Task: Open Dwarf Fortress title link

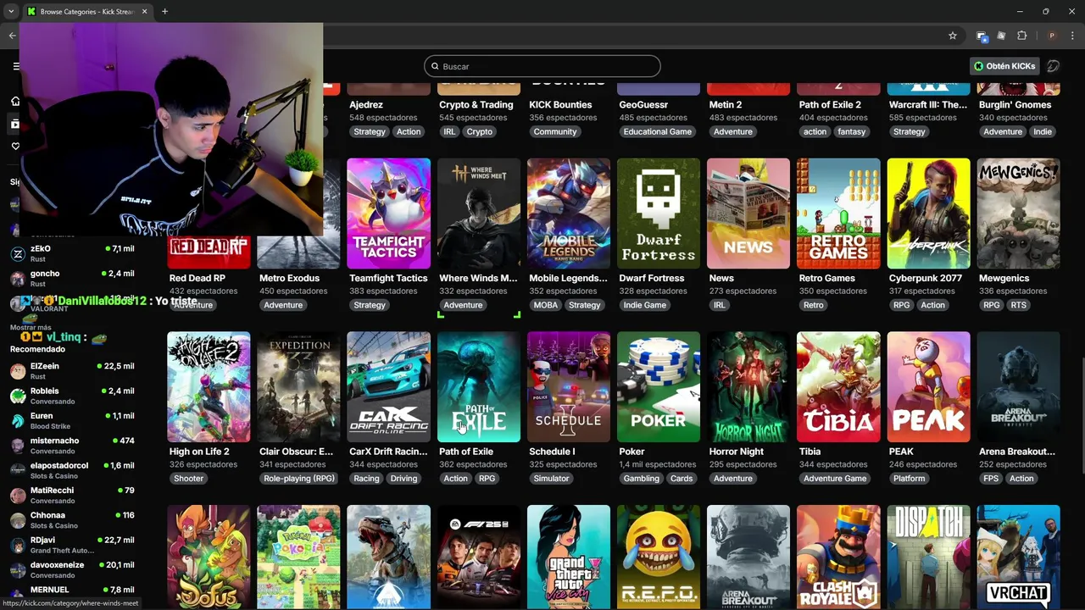Action: click(652, 278)
